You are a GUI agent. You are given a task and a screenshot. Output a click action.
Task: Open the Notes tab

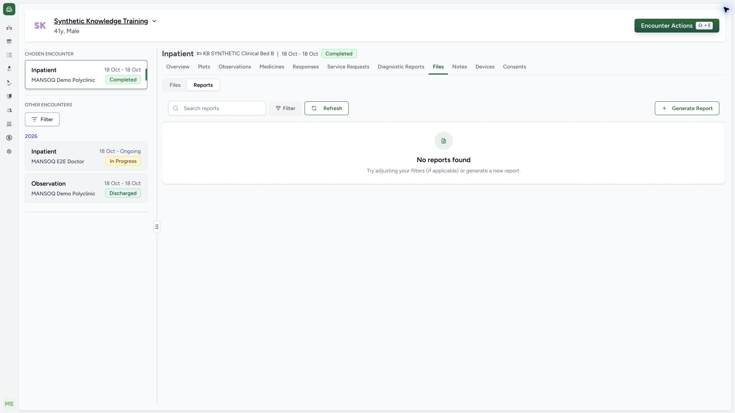(459, 67)
